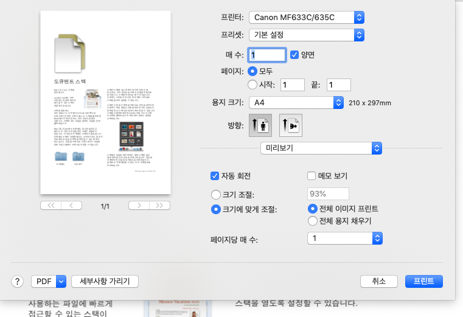Image resolution: width=463 pixels, height=317 pixels.
Task: Go to next page in preview
Action: point(139,206)
